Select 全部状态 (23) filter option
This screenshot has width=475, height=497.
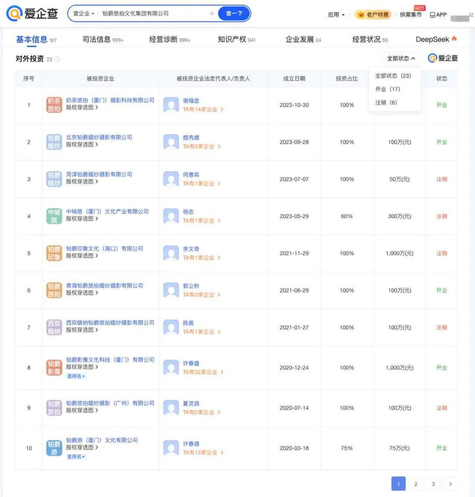point(393,76)
